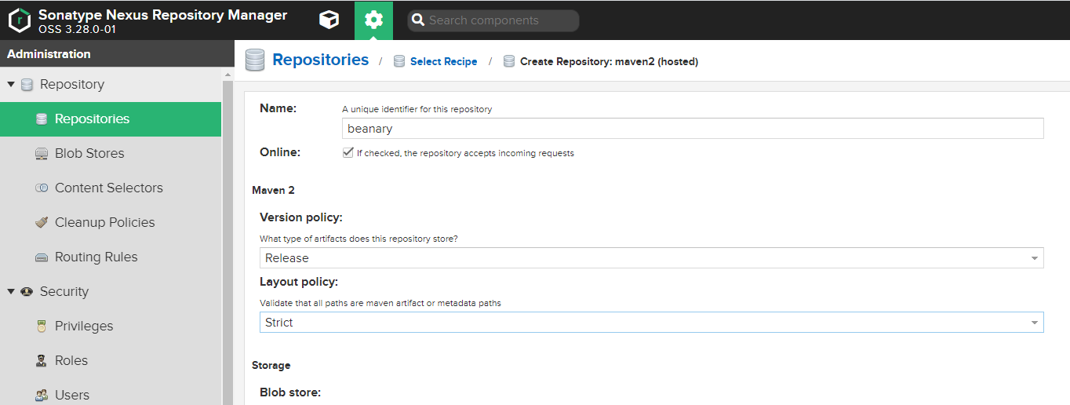Screen dimensions: 1070x405
Task: Click the Blob Stores icon
Action: (42, 154)
